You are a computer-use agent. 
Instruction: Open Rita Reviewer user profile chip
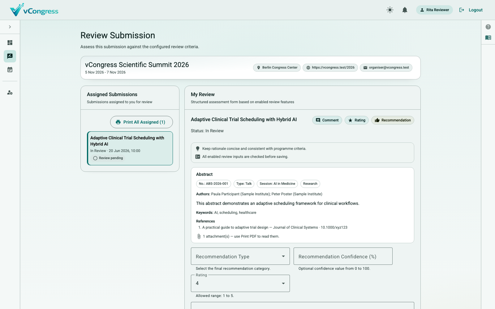click(x=434, y=10)
